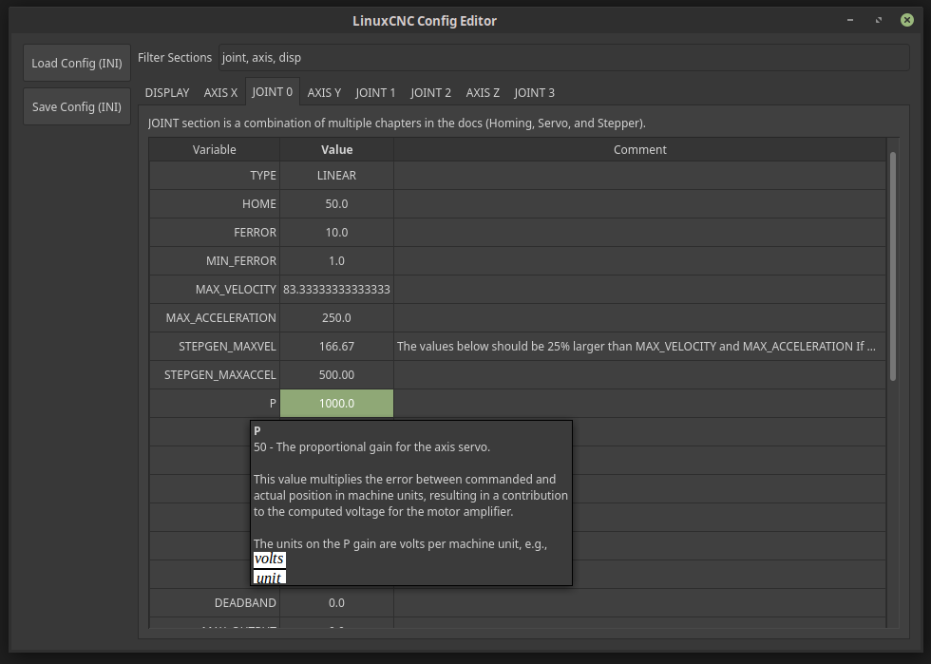Select the FERROR value 10.0 cell

[x=336, y=232]
